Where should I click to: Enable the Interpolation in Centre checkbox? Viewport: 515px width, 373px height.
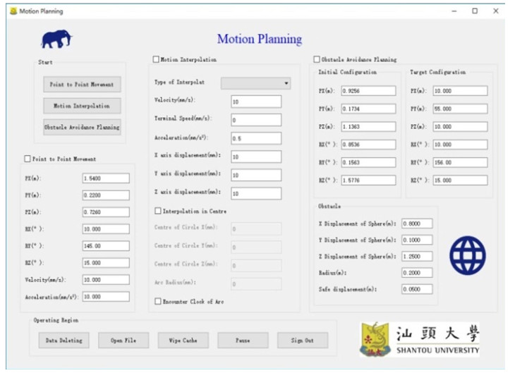(x=158, y=211)
